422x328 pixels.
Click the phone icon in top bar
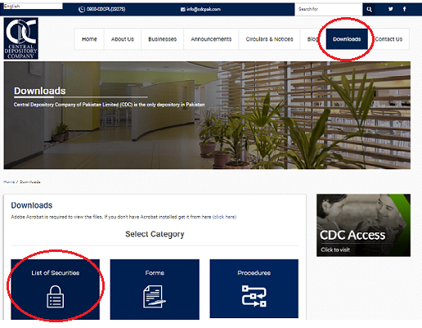click(82, 10)
